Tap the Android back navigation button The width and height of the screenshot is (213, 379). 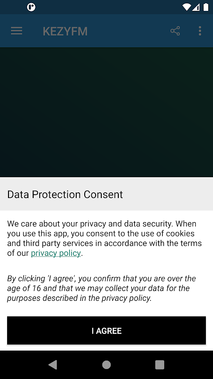pos(53,364)
